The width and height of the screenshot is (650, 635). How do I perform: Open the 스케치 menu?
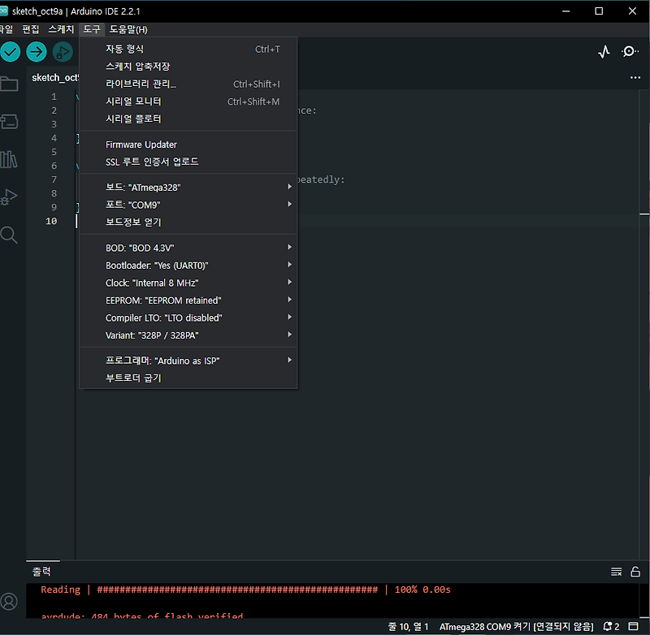pyautogui.click(x=60, y=29)
